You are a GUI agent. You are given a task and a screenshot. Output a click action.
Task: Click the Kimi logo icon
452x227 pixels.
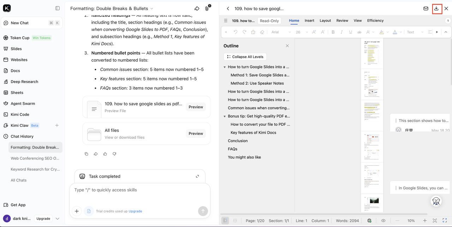pyautogui.click(x=7, y=8)
